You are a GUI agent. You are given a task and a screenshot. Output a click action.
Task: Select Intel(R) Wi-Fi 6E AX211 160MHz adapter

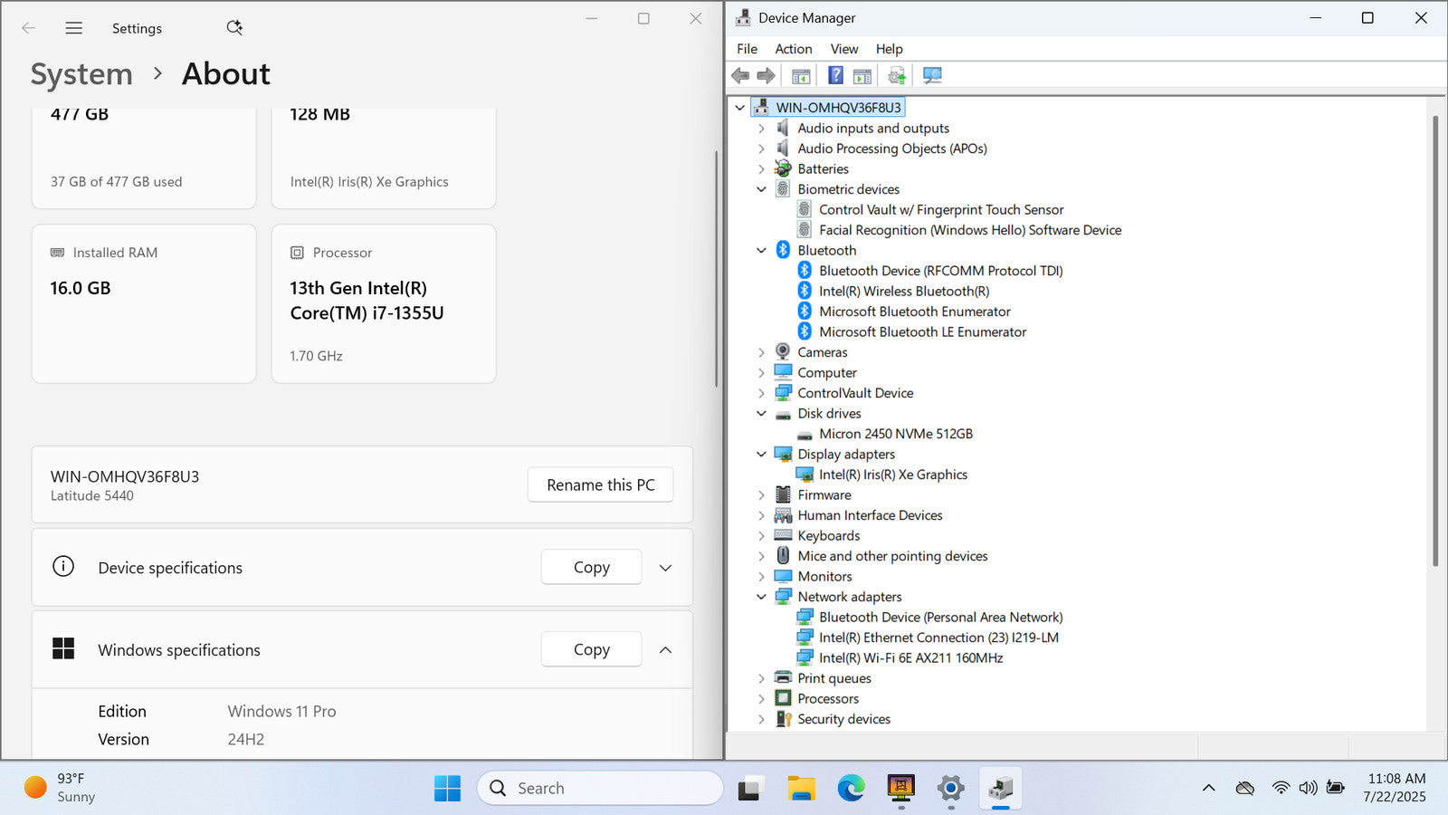coord(911,658)
